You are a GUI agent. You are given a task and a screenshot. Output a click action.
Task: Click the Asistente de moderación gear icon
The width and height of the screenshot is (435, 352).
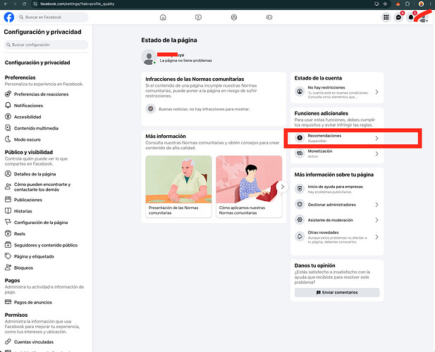click(x=300, y=220)
